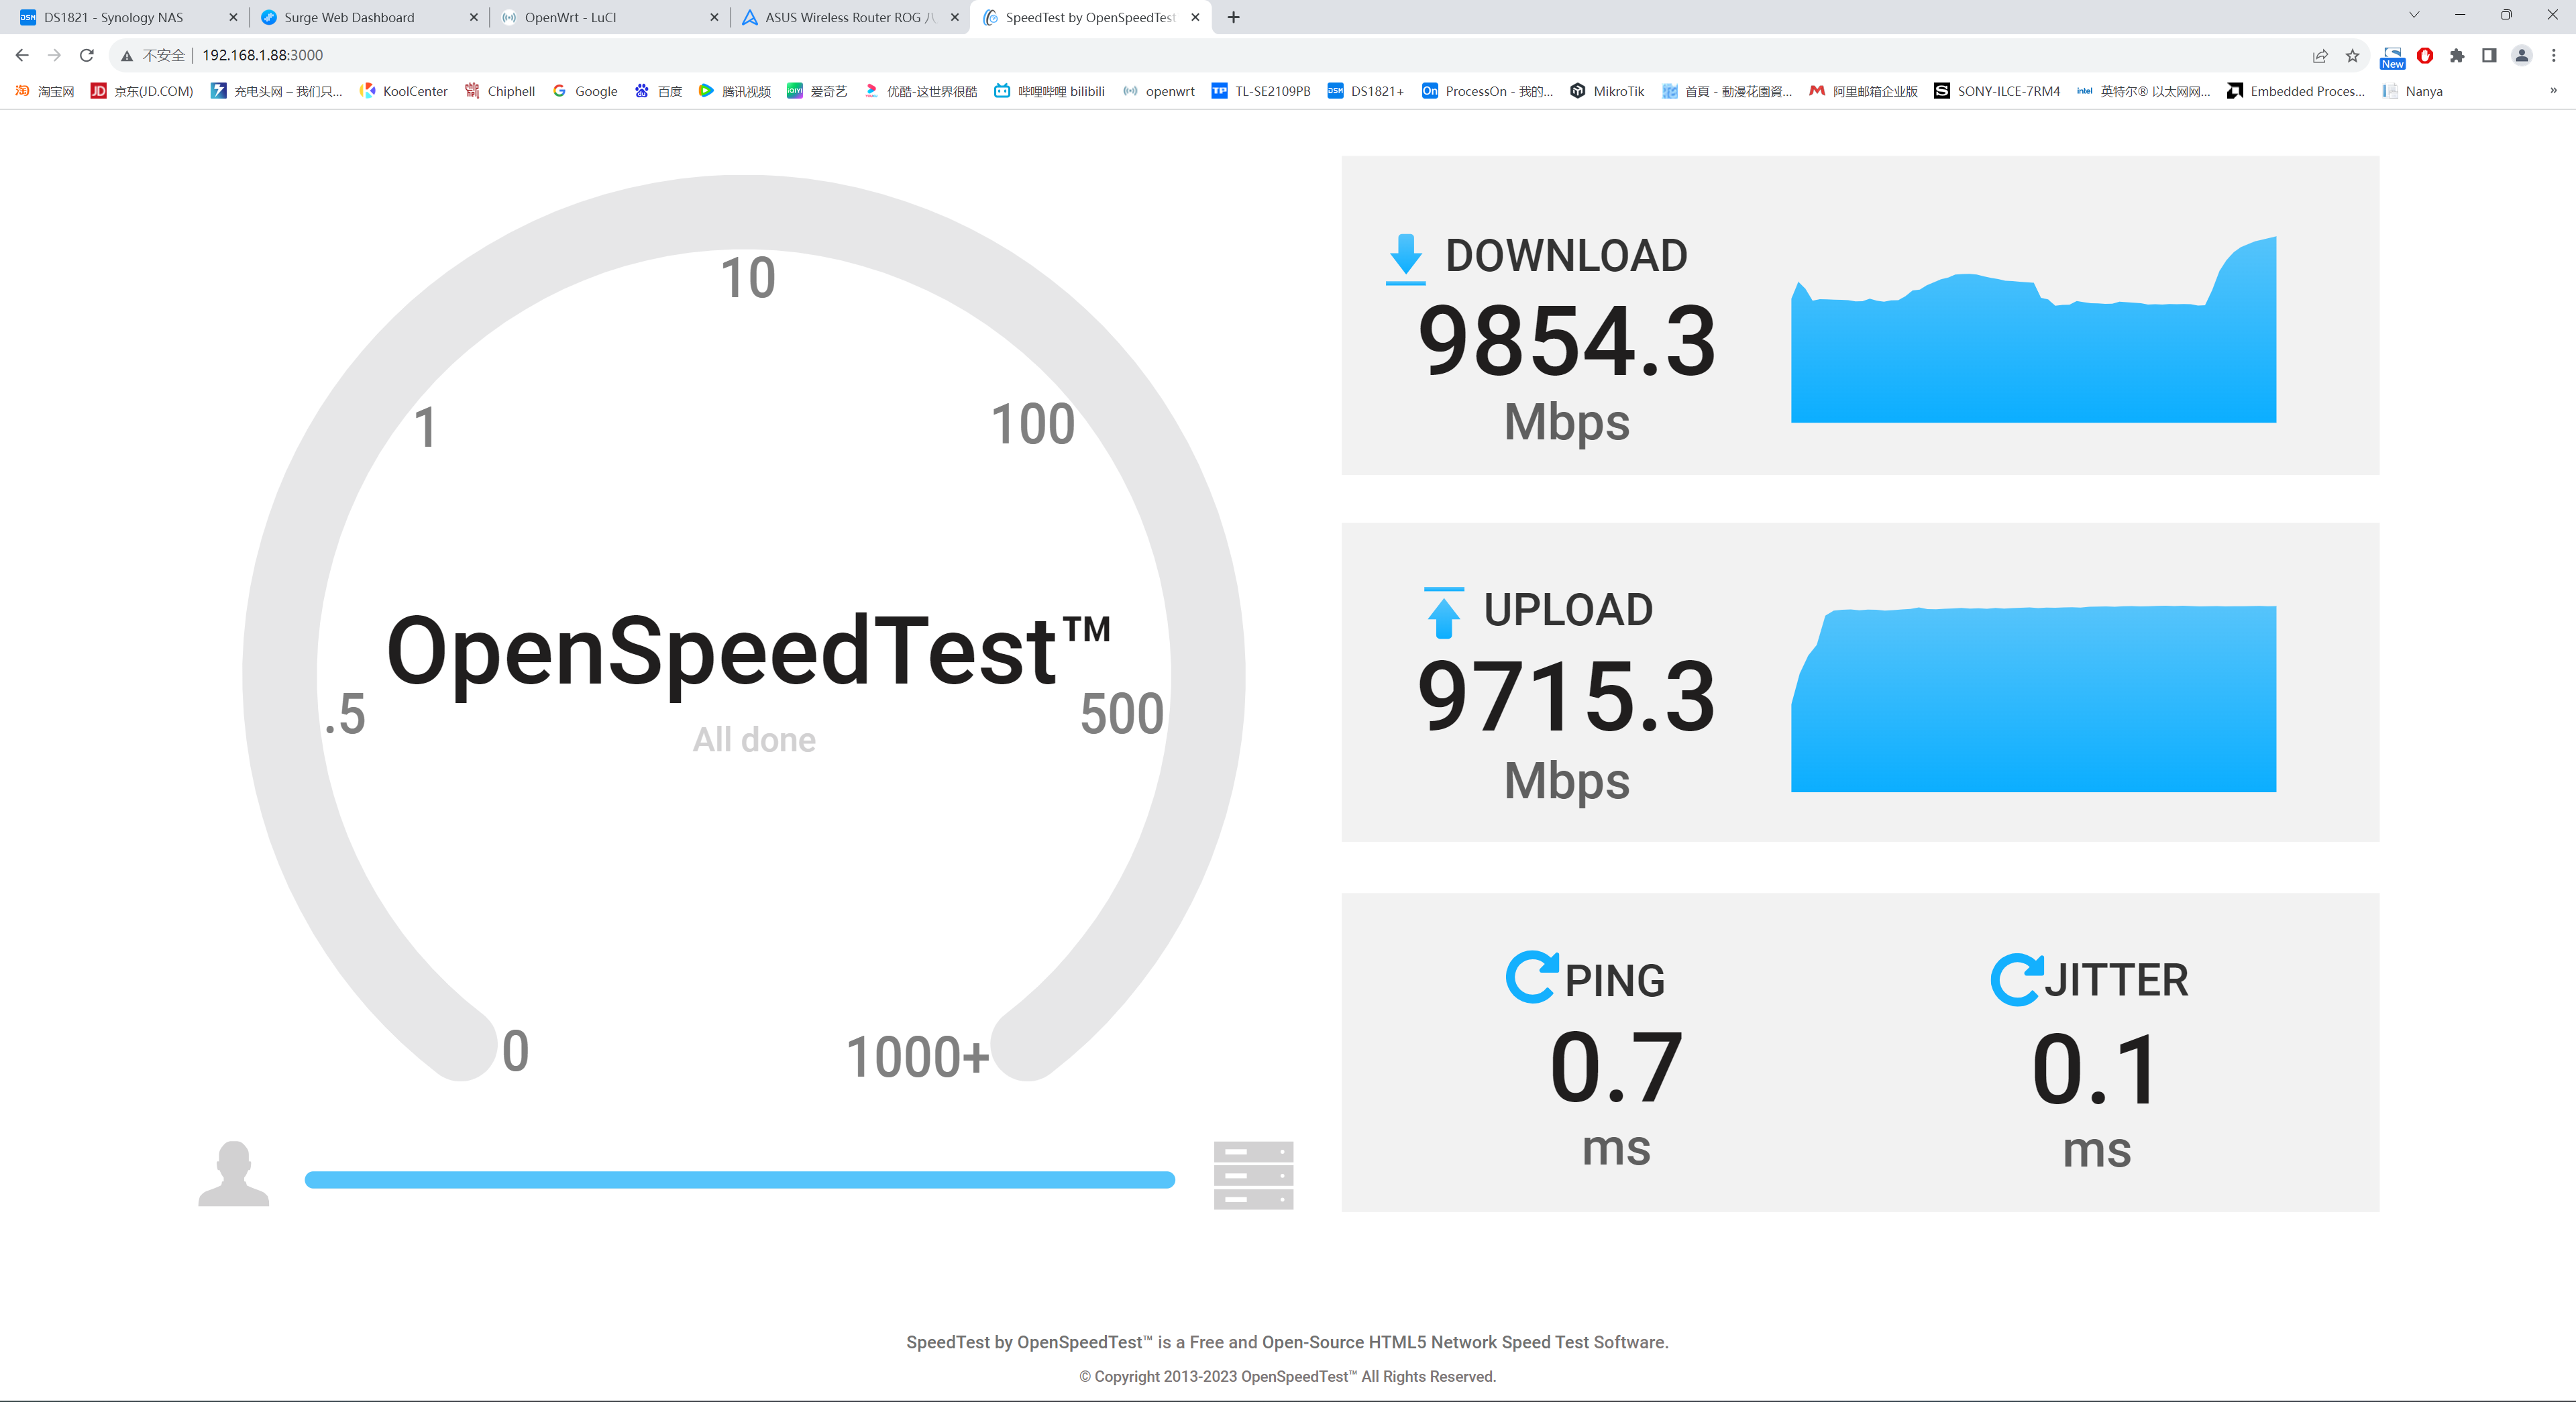Open the browser extensions puzzle icon
Viewport: 2576px width, 1402px height.
pyautogui.click(x=2457, y=56)
